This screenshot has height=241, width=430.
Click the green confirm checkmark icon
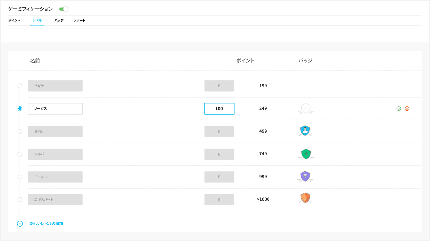click(399, 109)
